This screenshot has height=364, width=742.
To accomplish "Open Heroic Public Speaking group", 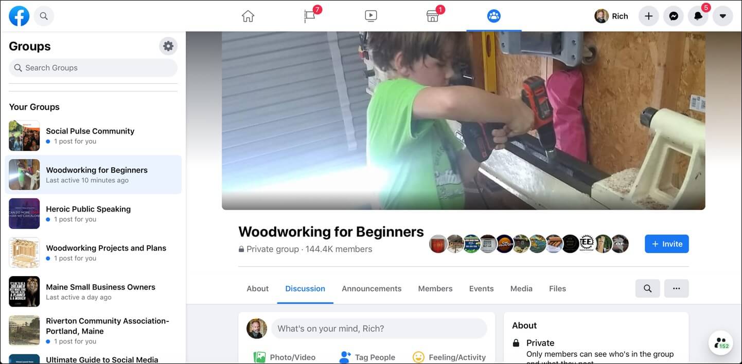I will pos(93,214).
